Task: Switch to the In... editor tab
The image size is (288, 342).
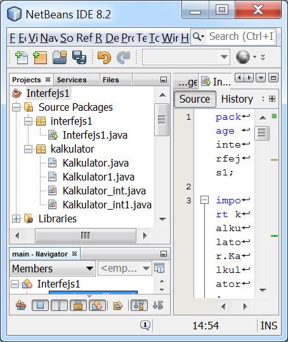Action: pyautogui.click(x=216, y=82)
